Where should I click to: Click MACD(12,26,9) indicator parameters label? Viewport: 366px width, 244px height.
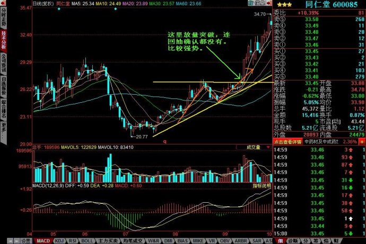[x=48, y=186]
